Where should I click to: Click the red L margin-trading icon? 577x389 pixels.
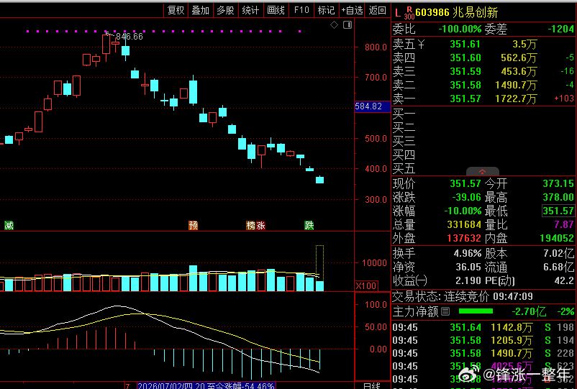click(x=397, y=13)
